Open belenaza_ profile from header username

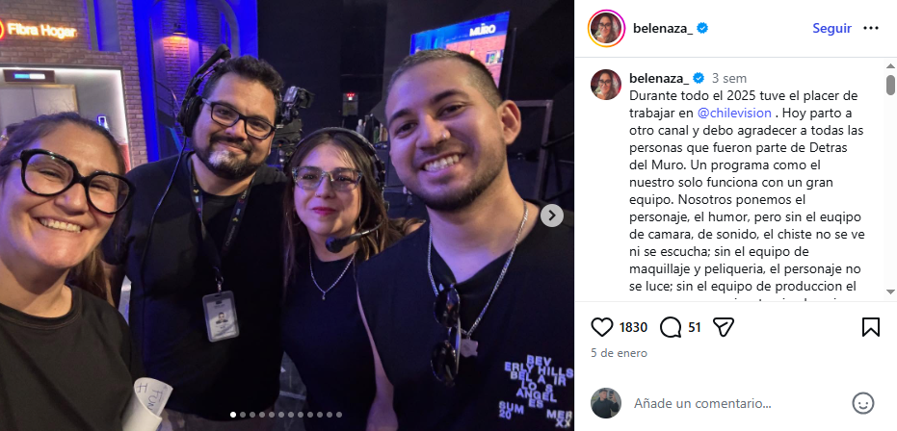point(663,28)
